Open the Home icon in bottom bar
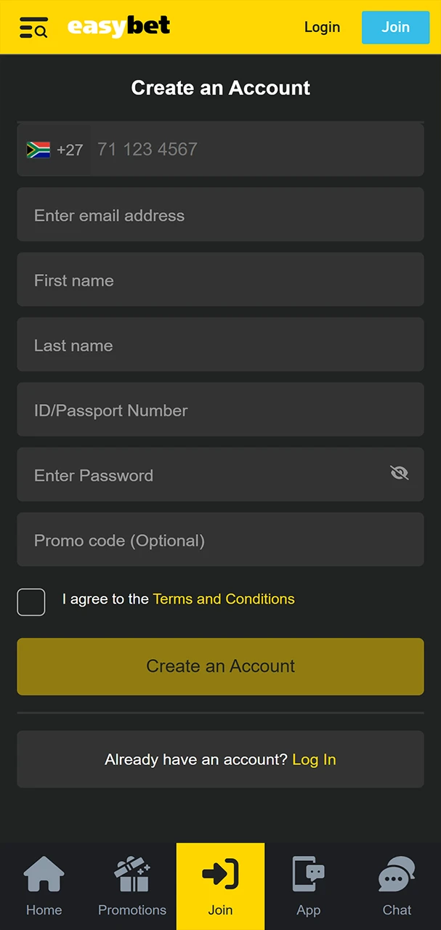This screenshot has width=441, height=930. pos(44,874)
